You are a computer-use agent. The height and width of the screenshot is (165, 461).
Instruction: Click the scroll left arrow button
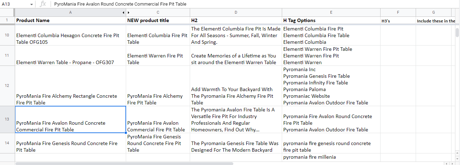click(447, 163)
